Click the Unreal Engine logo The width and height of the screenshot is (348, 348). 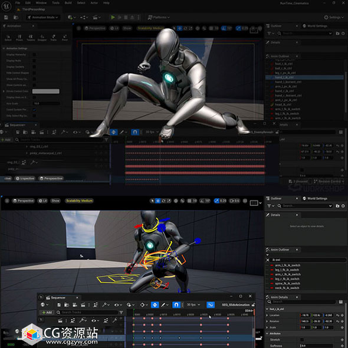pos(6,6)
